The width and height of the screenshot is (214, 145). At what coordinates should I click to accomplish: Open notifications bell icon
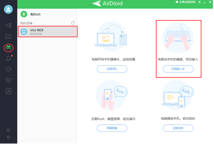8,58
